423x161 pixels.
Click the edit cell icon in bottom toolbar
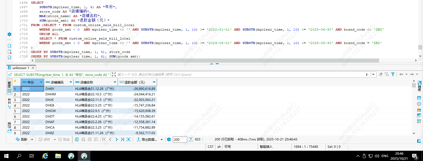pyautogui.click(x=77, y=139)
